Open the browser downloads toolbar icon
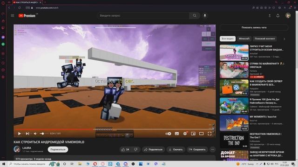Image resolution: width=298 pixels, height=167 pixels. [x=290, y=8]
